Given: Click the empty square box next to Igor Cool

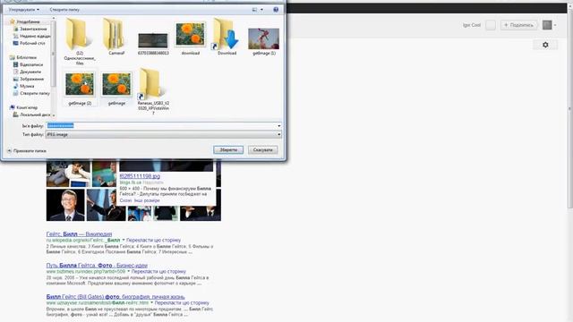Looking at the screenshot, I should (491, 25).
